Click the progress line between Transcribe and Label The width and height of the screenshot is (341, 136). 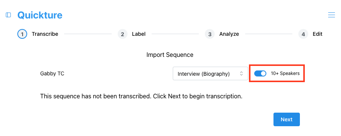click(88, 34)
